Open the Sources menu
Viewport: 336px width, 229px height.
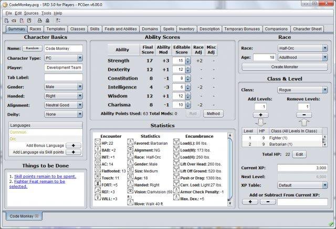31,13
